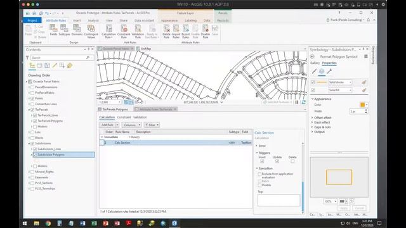This screenshot has height=228, width=406.
Task: Open the Project tab
Action: point(32,20)
